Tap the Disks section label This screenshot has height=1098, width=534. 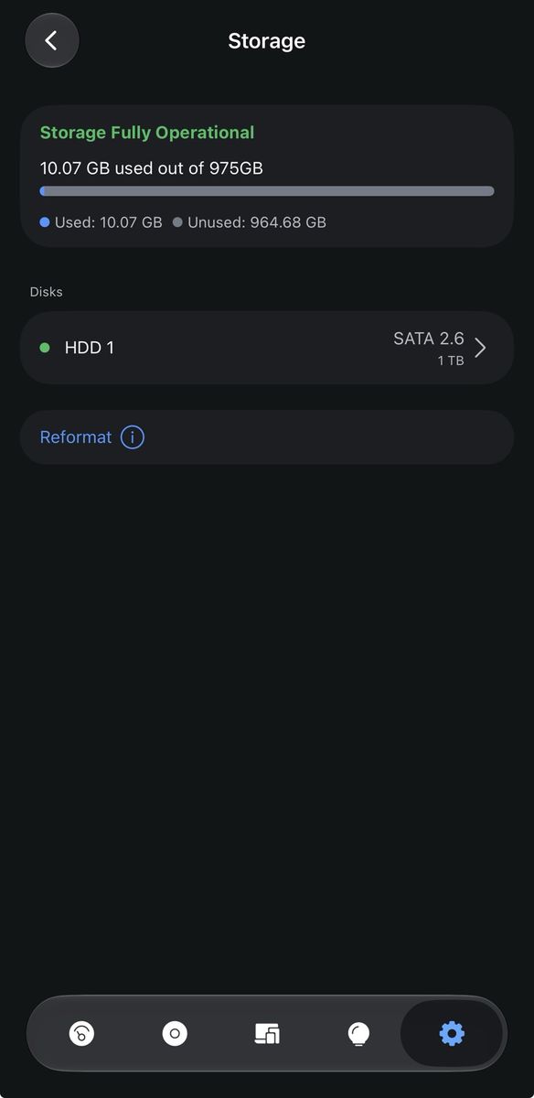coord(47,292)
